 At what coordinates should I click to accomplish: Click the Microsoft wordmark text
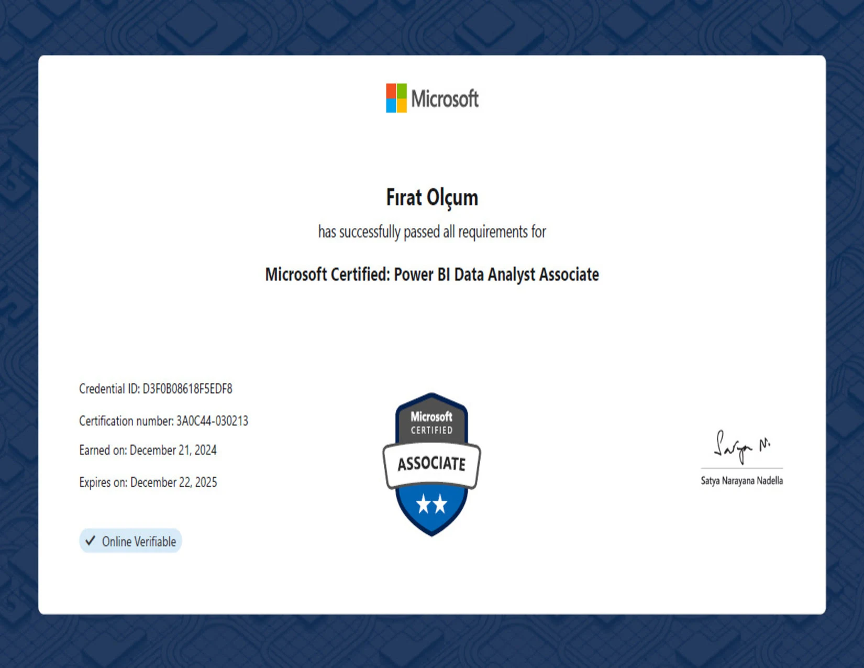445,98
